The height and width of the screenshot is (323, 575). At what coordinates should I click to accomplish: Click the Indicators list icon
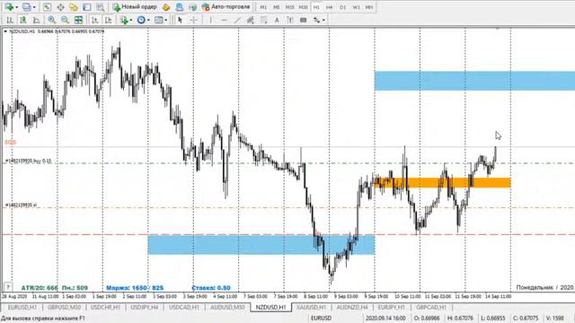point(125,20)
